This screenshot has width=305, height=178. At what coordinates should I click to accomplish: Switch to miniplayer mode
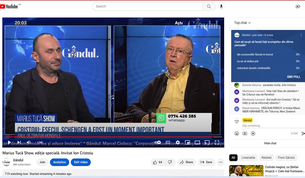tap(188, 142)
